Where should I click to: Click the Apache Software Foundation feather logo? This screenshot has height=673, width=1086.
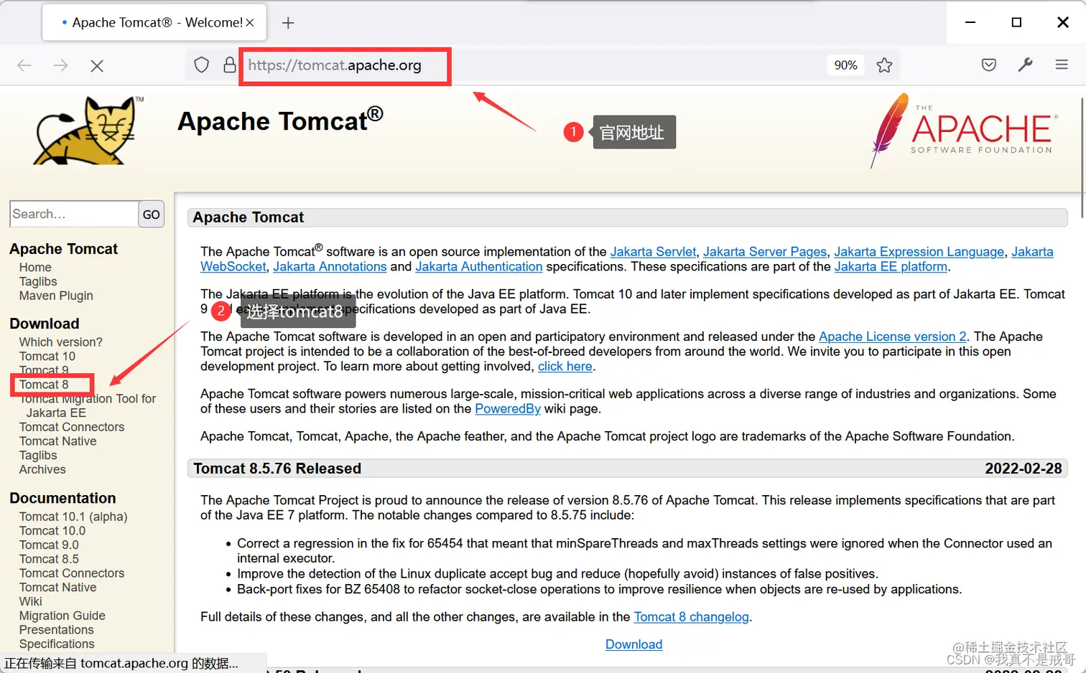(x=964, y=131)
